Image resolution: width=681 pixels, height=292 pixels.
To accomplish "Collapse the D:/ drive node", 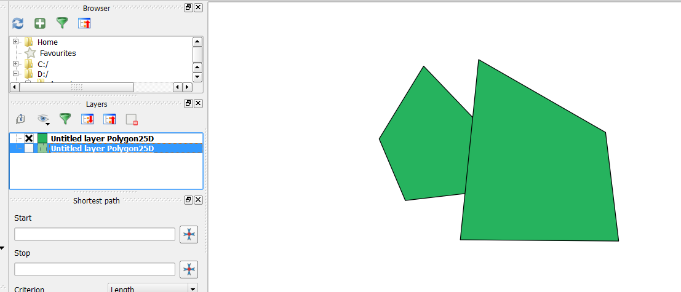I will click(15, 74).
